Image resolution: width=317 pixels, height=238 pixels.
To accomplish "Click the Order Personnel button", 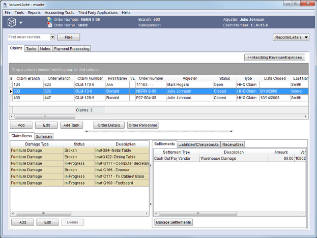I will tap(142, 125).
